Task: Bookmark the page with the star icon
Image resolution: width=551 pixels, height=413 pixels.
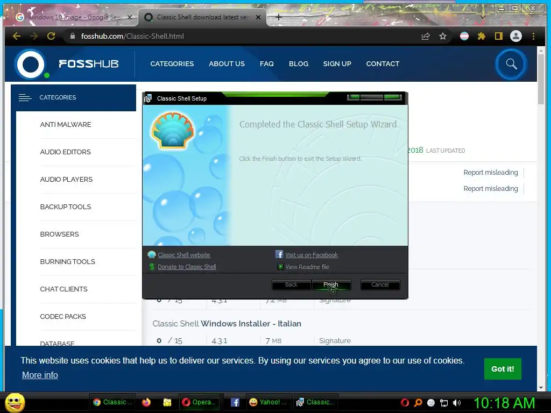Action: pyautogui.click(x=443, y=36)
